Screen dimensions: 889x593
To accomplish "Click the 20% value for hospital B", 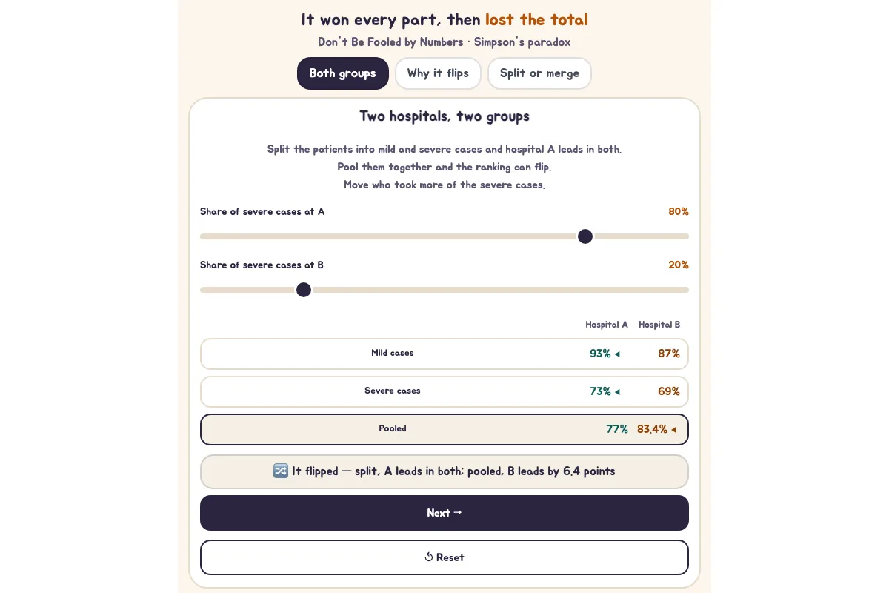I will pos(679,265).
